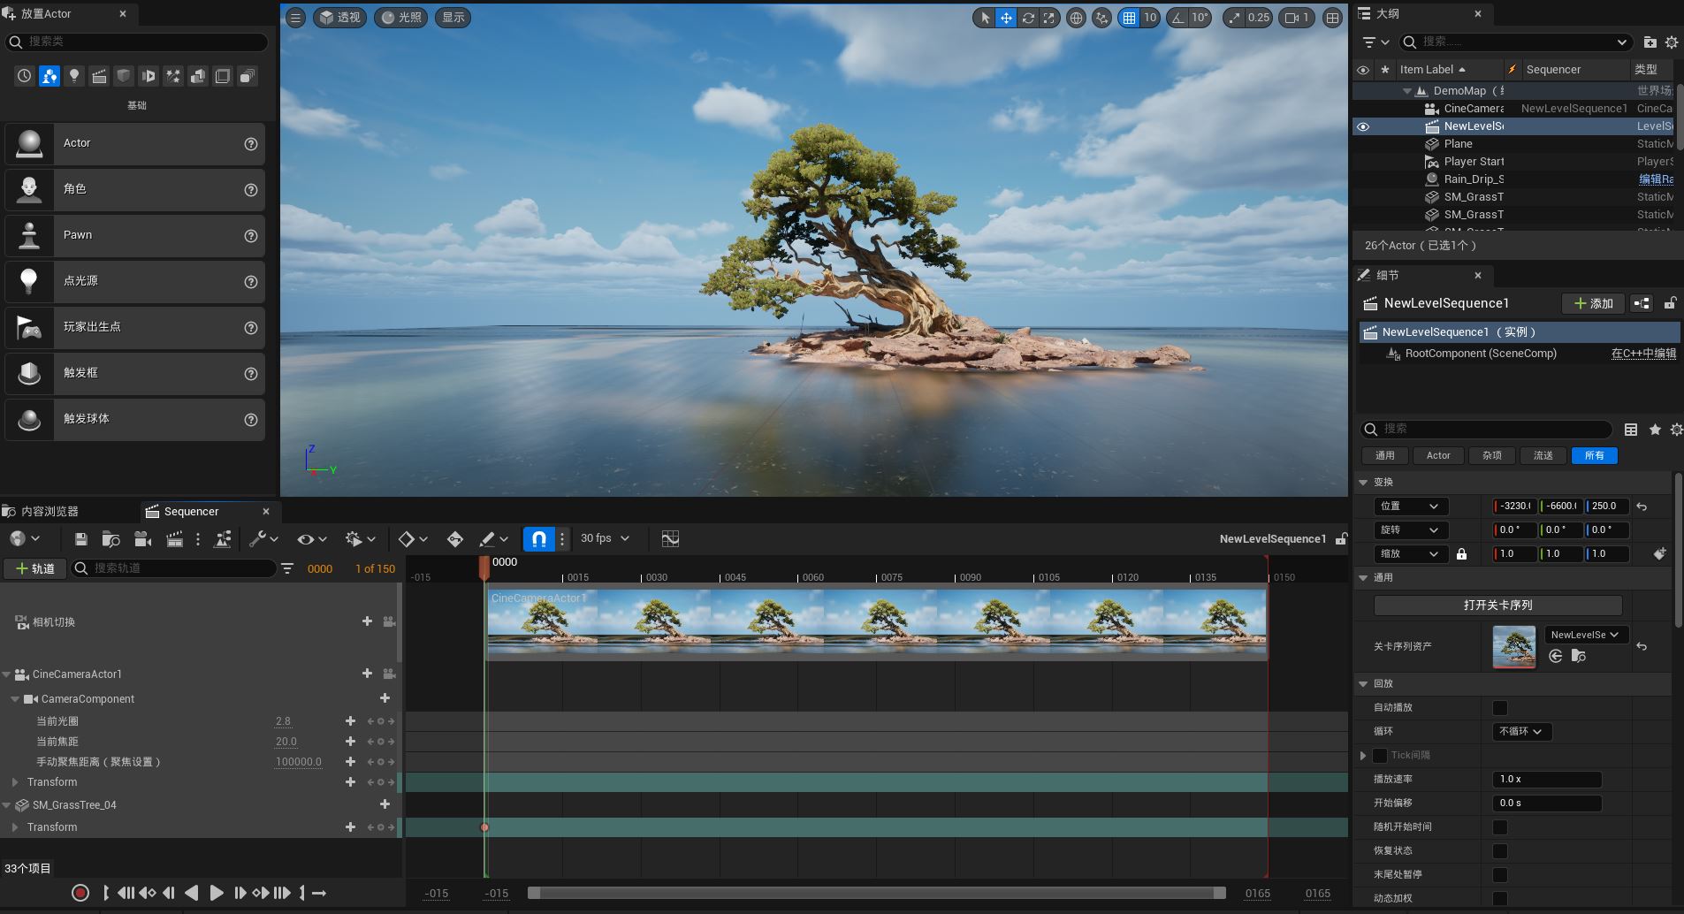Open the 不循环 loop dropdown
1684x914 pixels.
(x=1520, y=732)
